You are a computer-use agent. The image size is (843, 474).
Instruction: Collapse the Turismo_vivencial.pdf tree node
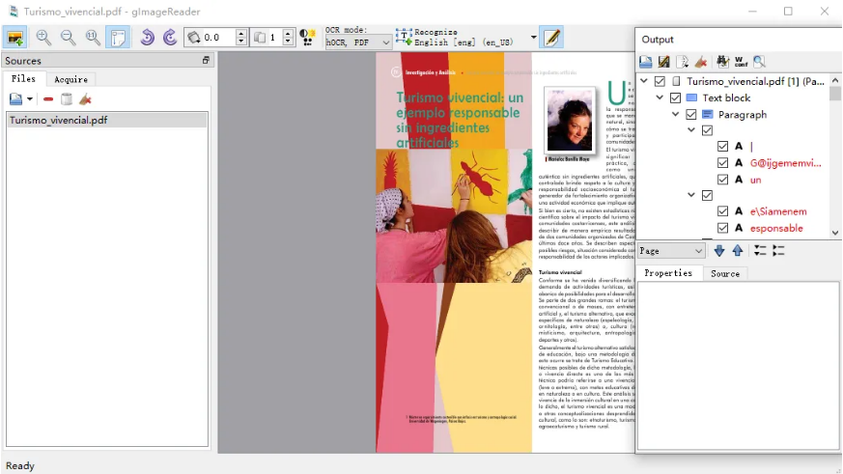point(644,82)
